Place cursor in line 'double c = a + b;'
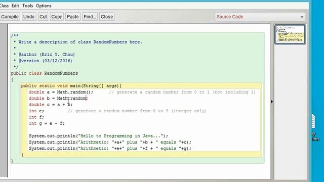The width and height of the screenshot is (324, 182). [x=51, y=105]
